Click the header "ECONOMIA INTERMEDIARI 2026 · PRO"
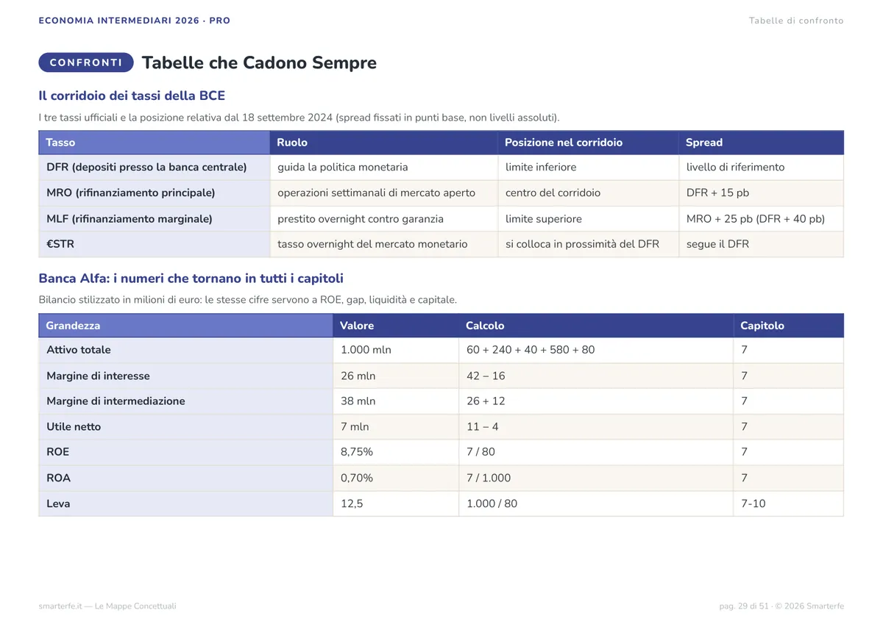 [x=135, y=21]
